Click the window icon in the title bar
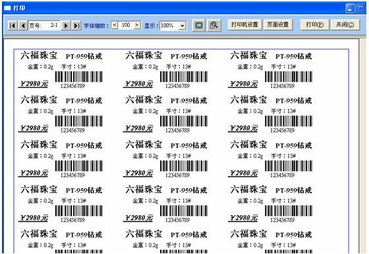 click(7, 8)
